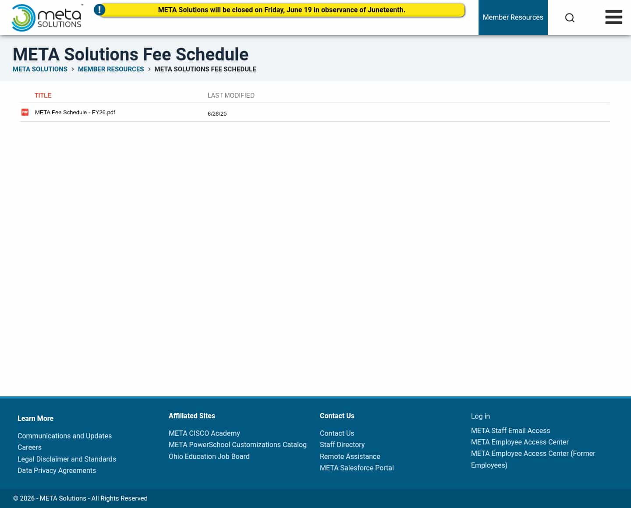Image resolution: width=631 pixels, height=508 pixels.
Task: Open META Staff Email Access
Action: (510, 431)
